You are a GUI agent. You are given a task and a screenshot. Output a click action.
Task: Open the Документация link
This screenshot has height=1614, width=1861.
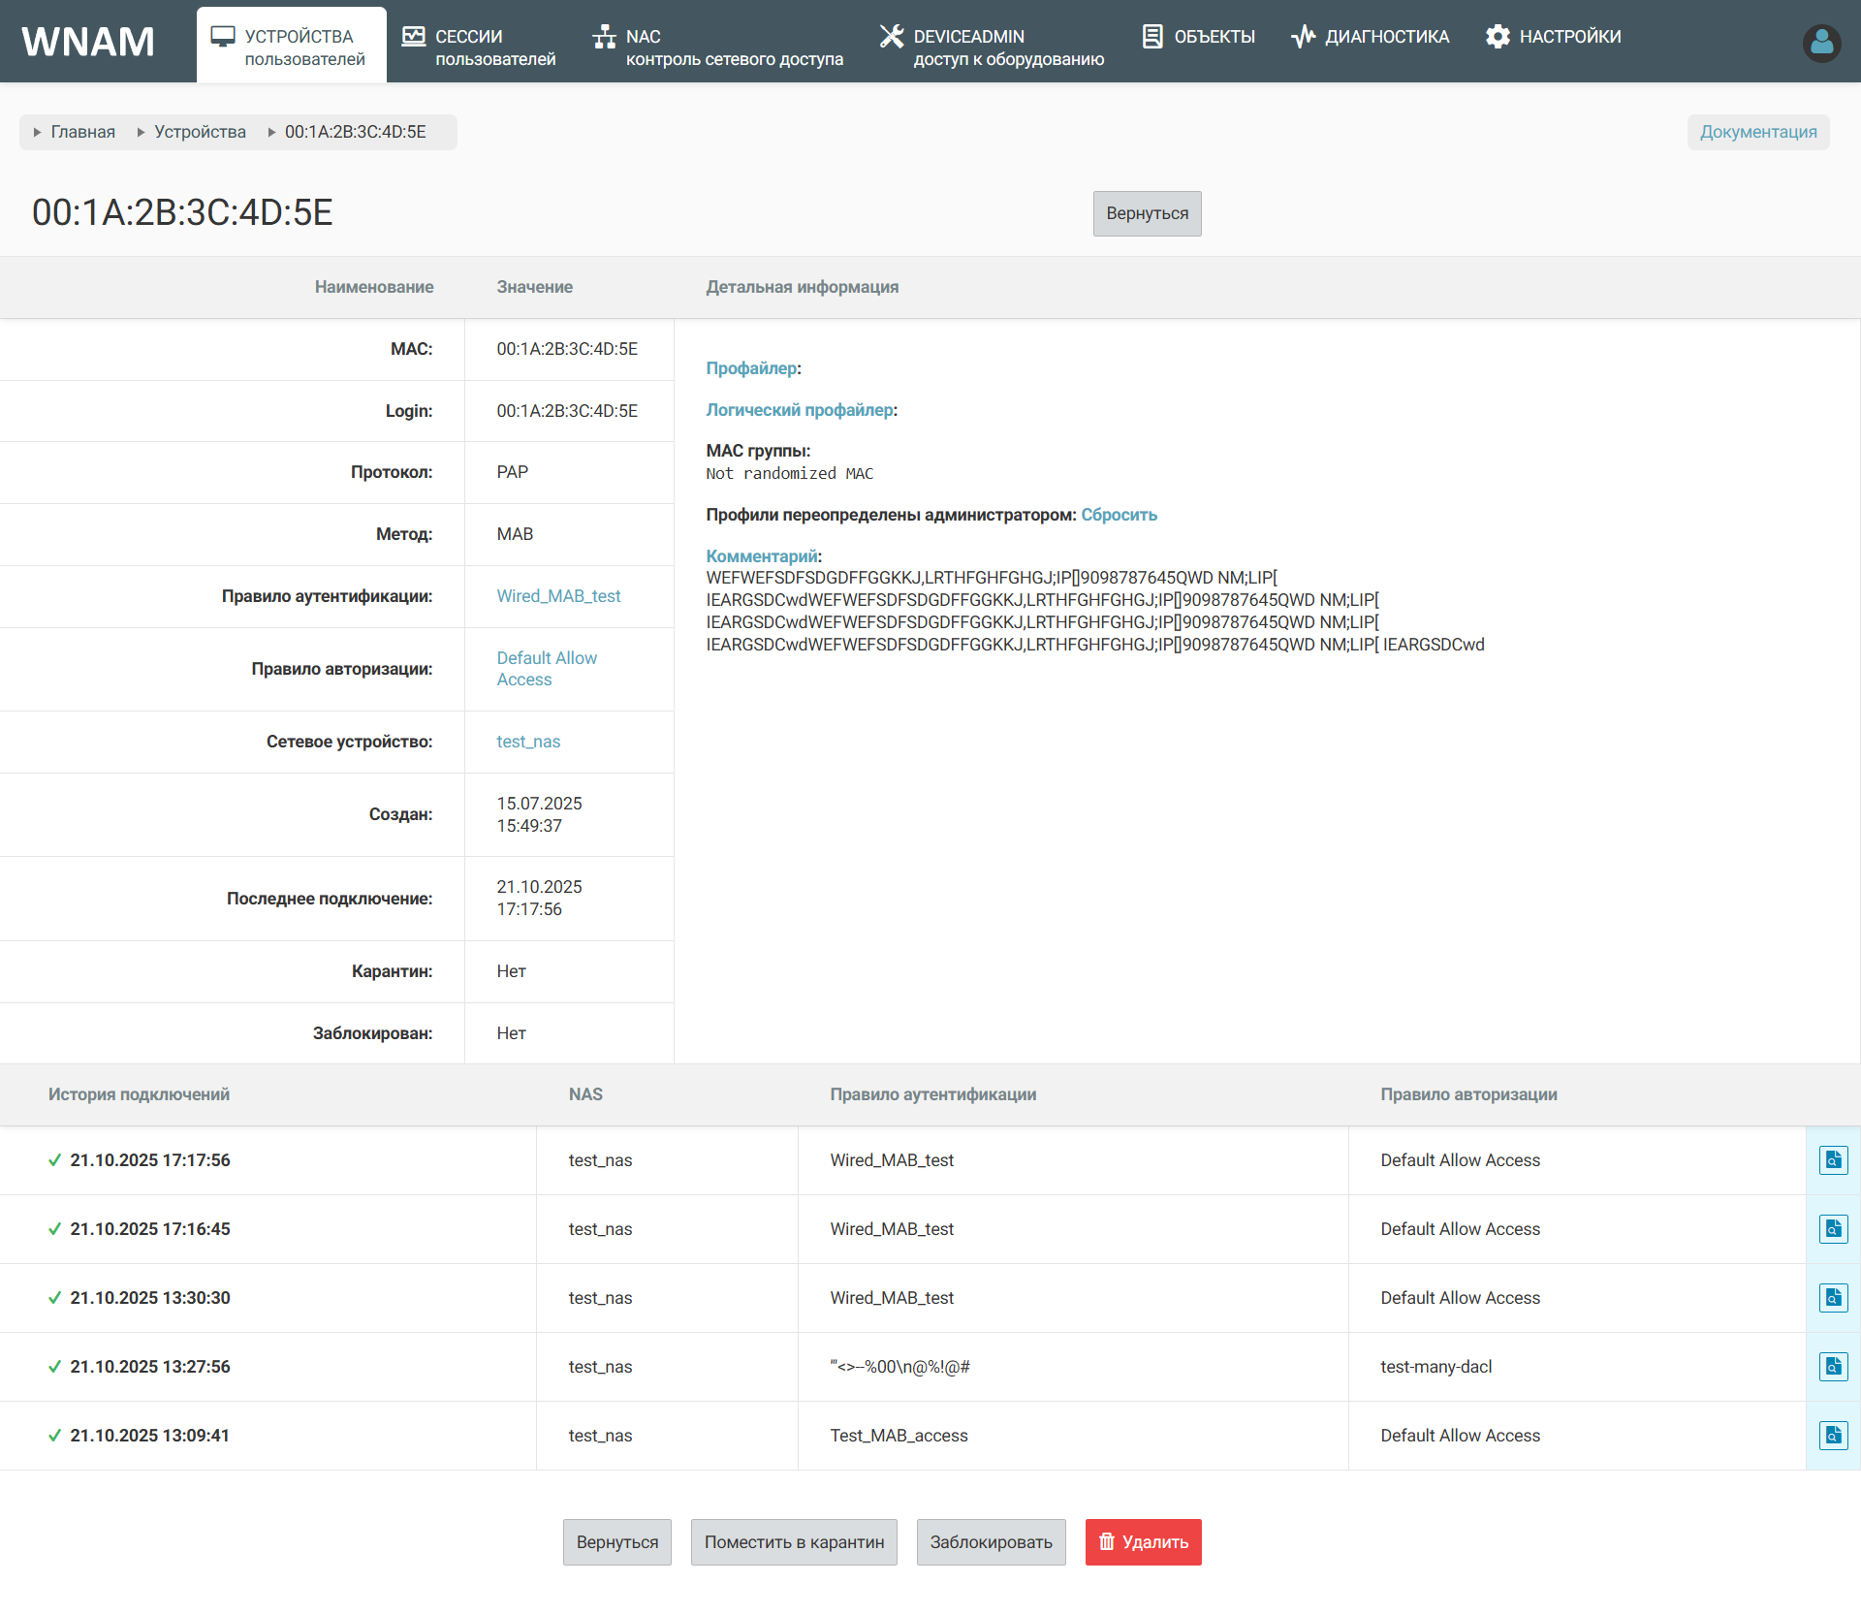point(1757,132)
